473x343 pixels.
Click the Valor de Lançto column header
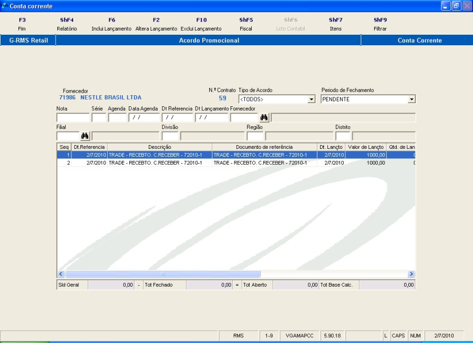(366, 147)
